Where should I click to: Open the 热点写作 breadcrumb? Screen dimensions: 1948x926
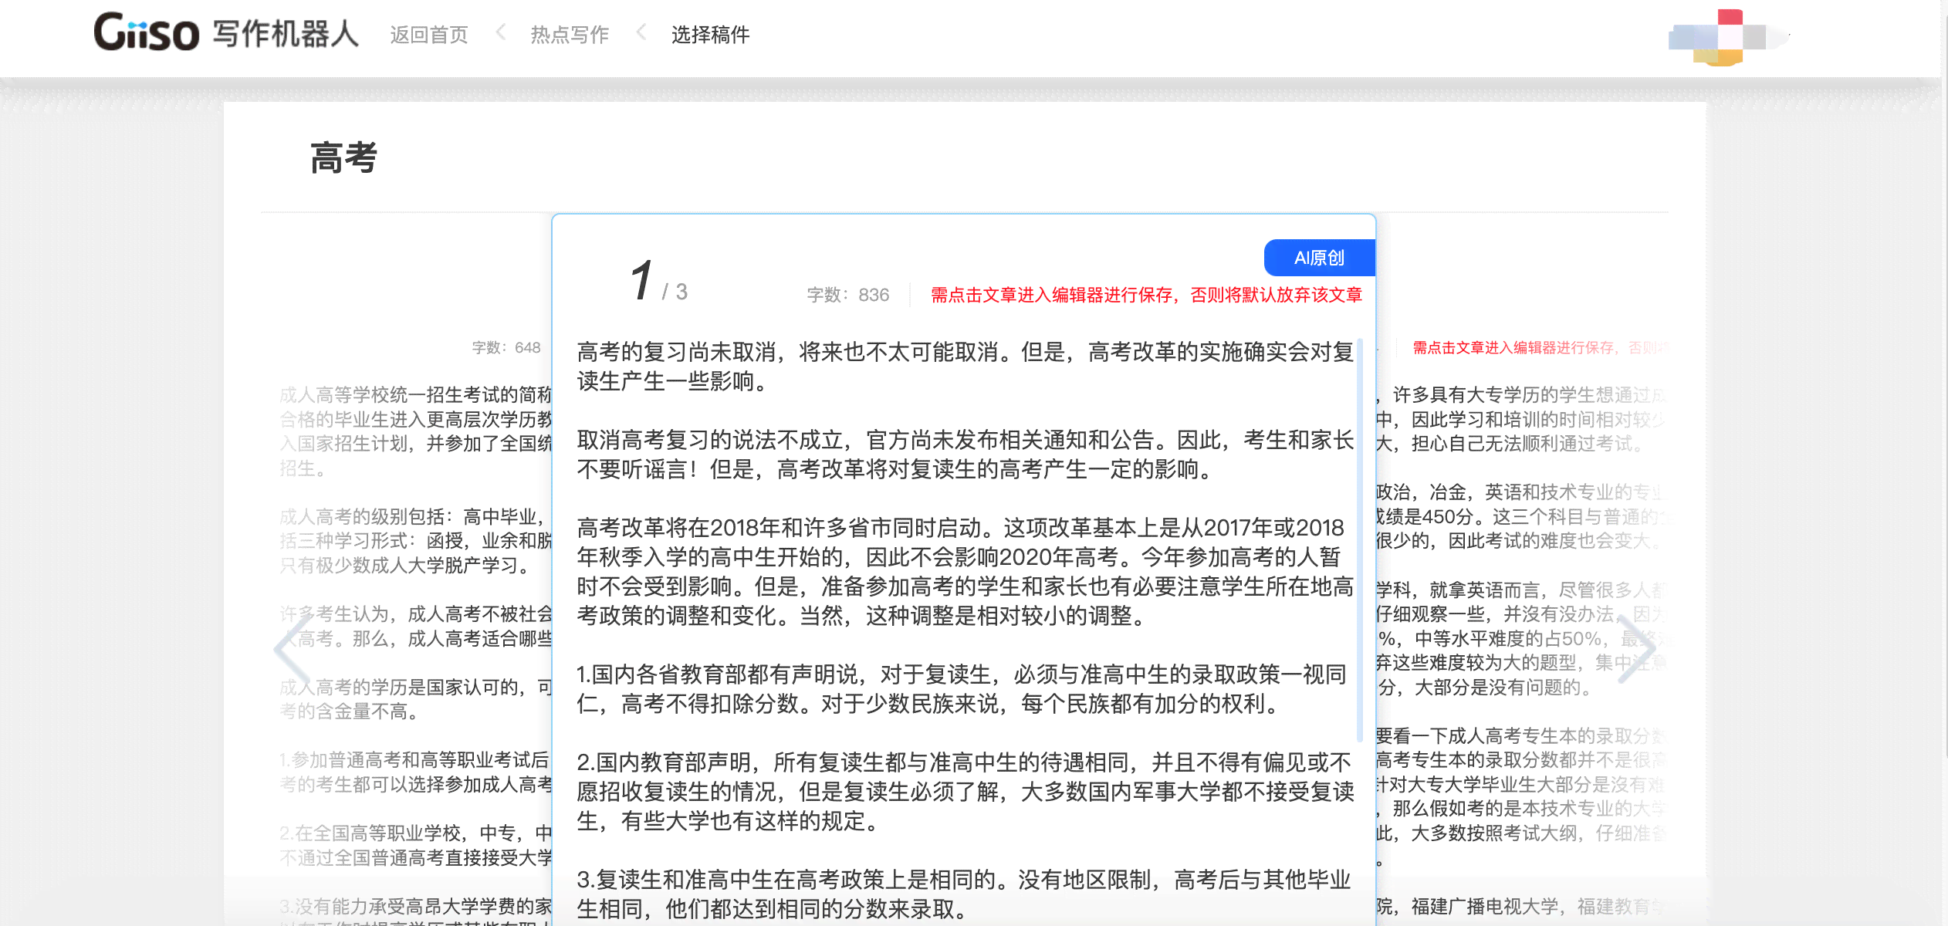570,35
